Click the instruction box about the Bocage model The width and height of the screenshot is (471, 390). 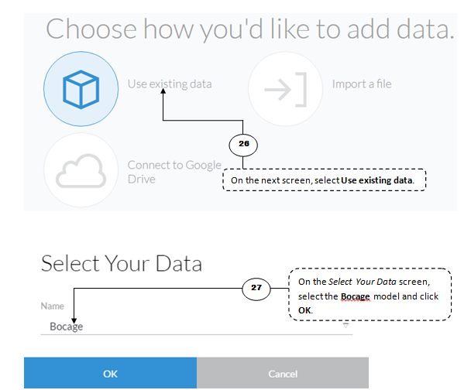click(370, 294)
